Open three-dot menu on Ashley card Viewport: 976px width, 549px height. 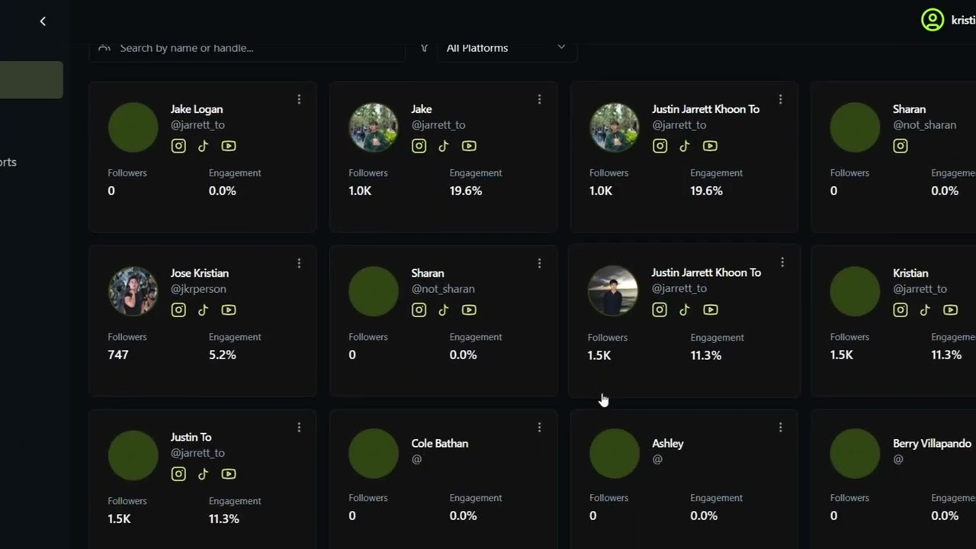point(780,427)
